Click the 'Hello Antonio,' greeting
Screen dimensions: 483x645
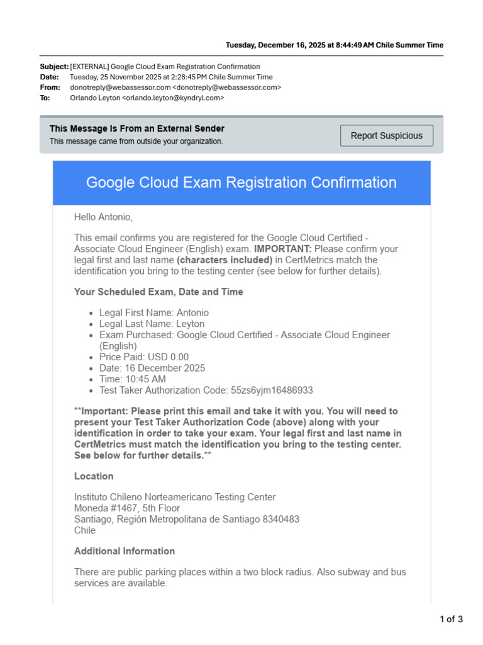pos(104,217)
